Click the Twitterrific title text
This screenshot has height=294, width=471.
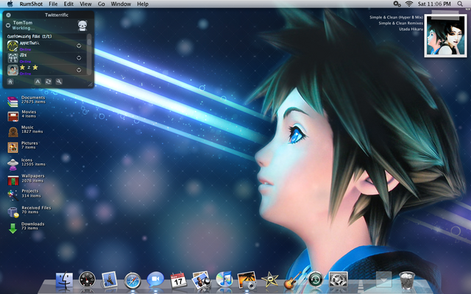click(57, 15)
